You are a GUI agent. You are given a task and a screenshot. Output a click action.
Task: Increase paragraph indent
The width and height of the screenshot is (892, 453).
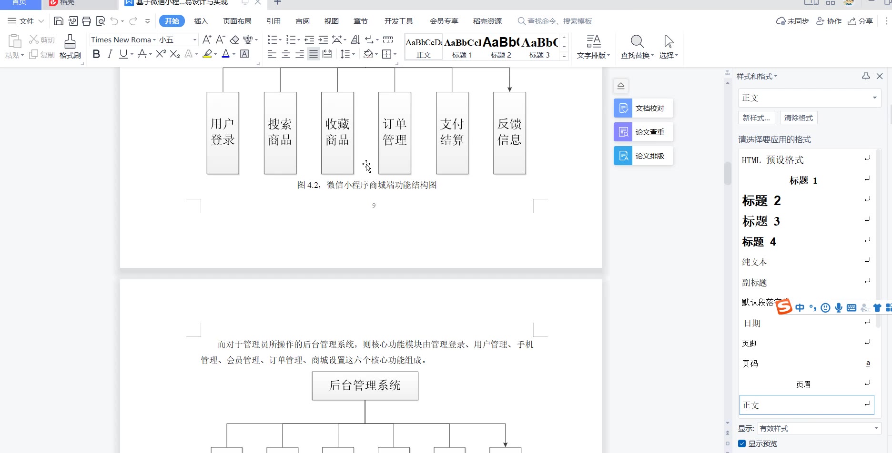tap(323, 39)
